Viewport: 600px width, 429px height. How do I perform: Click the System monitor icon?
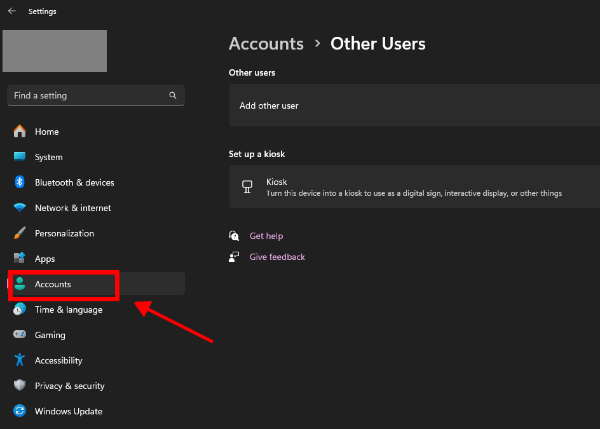click(x=20, y=157)
